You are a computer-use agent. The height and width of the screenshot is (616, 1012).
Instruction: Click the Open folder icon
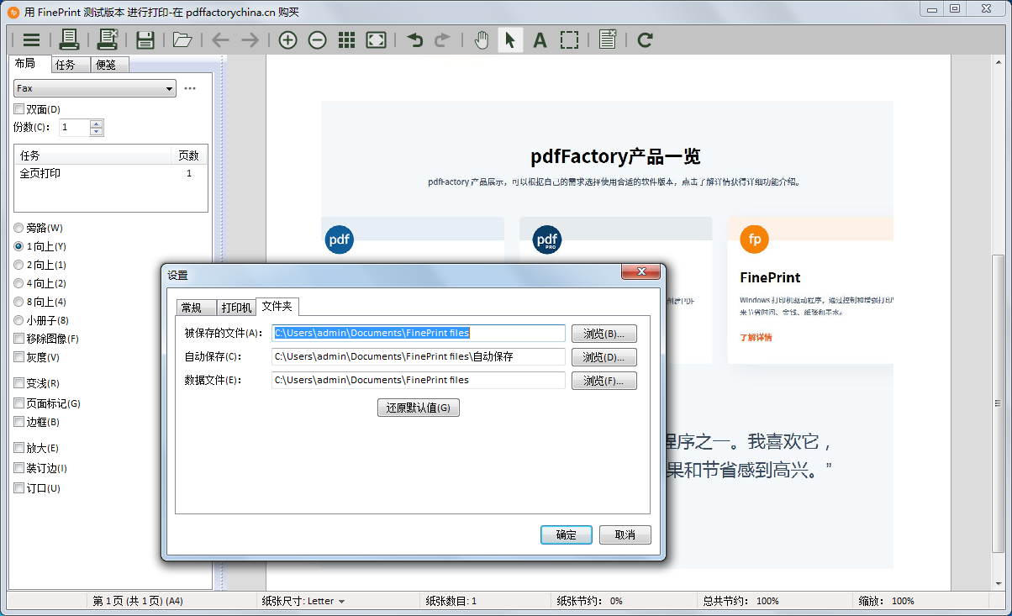point(182,39)
